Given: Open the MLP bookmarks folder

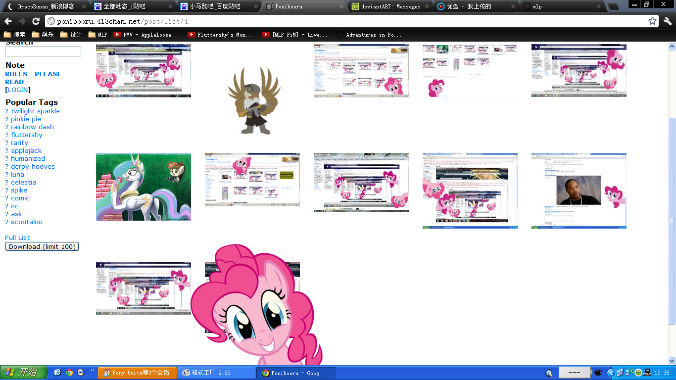Looking at the screenshot, I should tap(98, 35).
